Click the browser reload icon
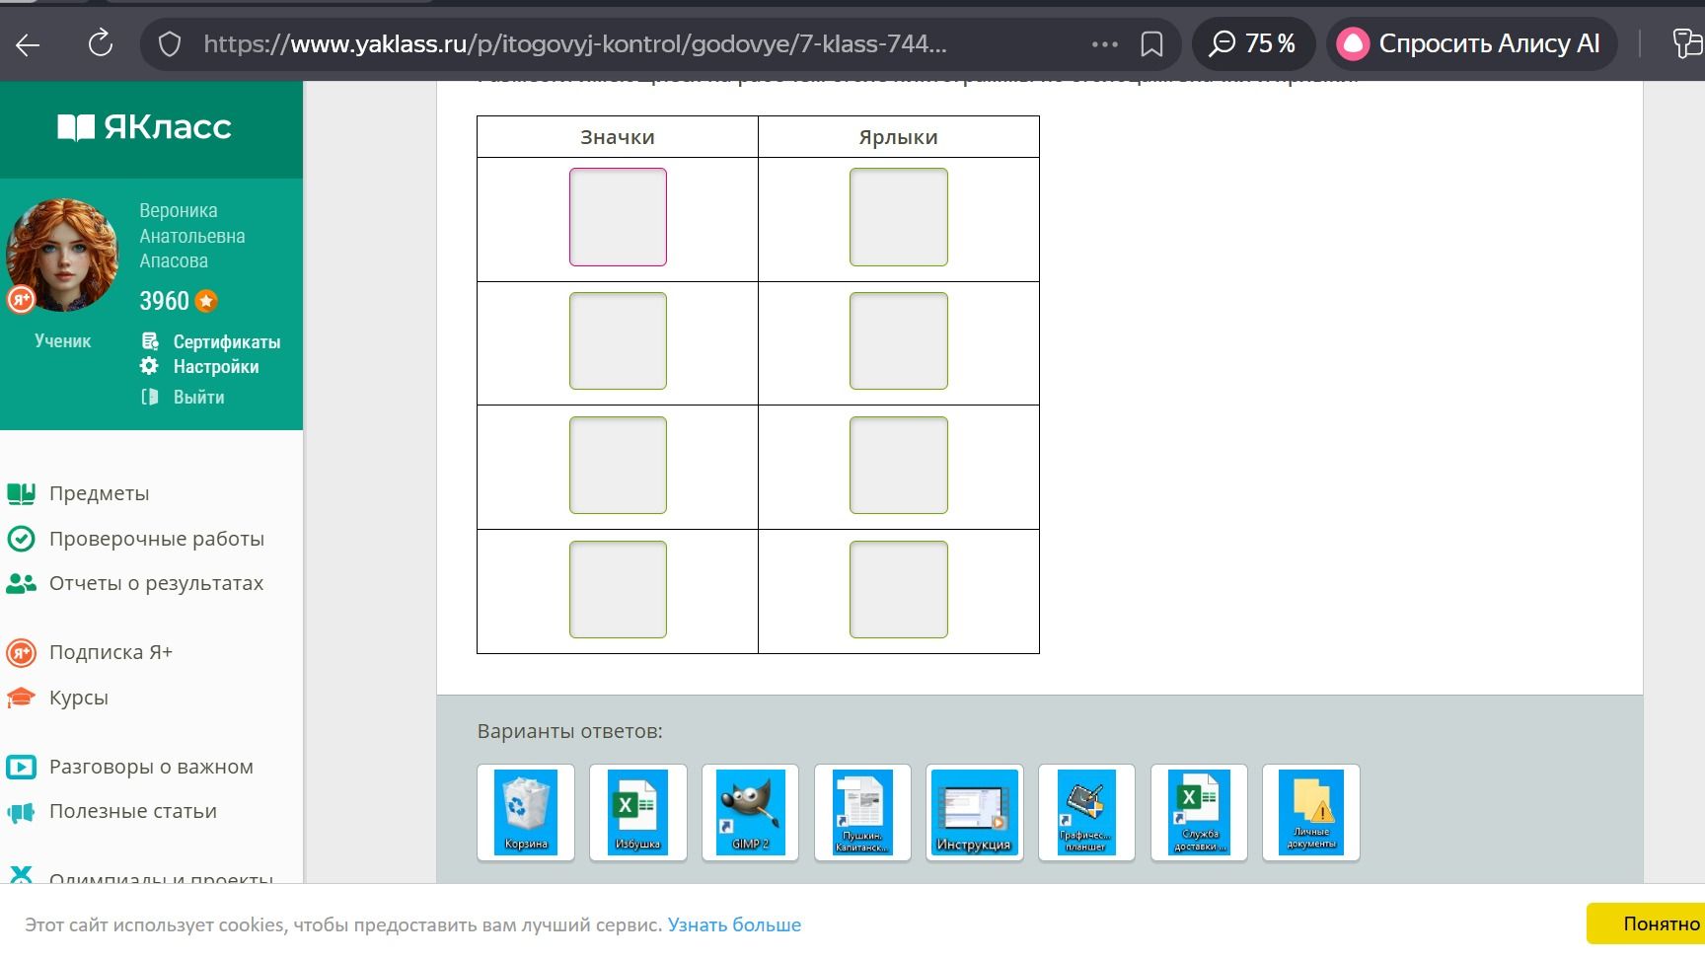This screenshot has width=1705, height=959. (x=100, y=43)
